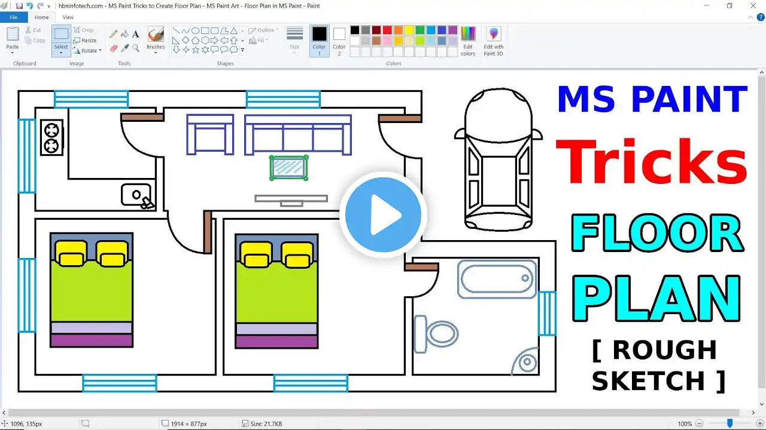The image size is (766, 430).
Task: Click the horizontal scrollbar right arrow
Action: point(753,412)
